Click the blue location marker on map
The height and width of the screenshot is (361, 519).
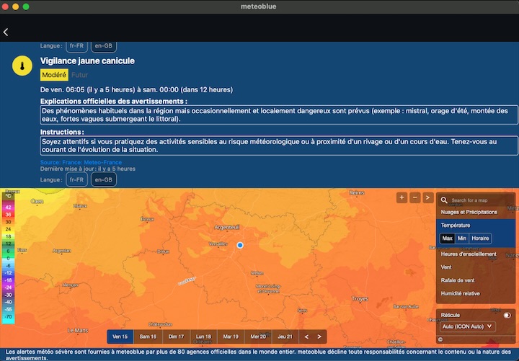240,246
